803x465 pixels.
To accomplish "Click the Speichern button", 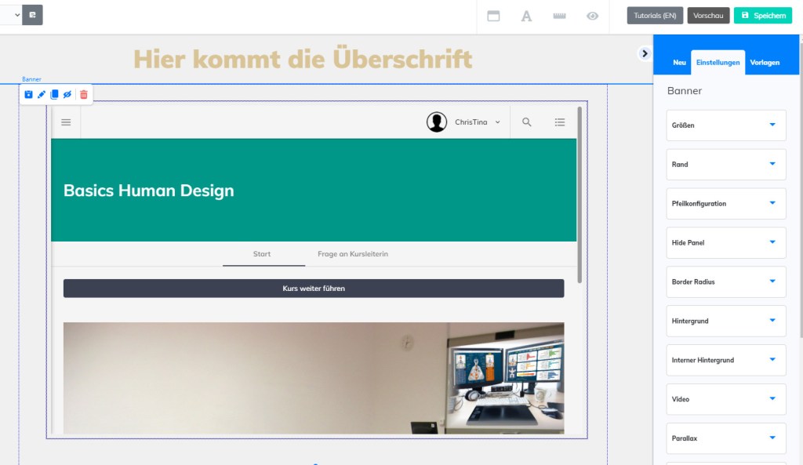I will [763, 16].
